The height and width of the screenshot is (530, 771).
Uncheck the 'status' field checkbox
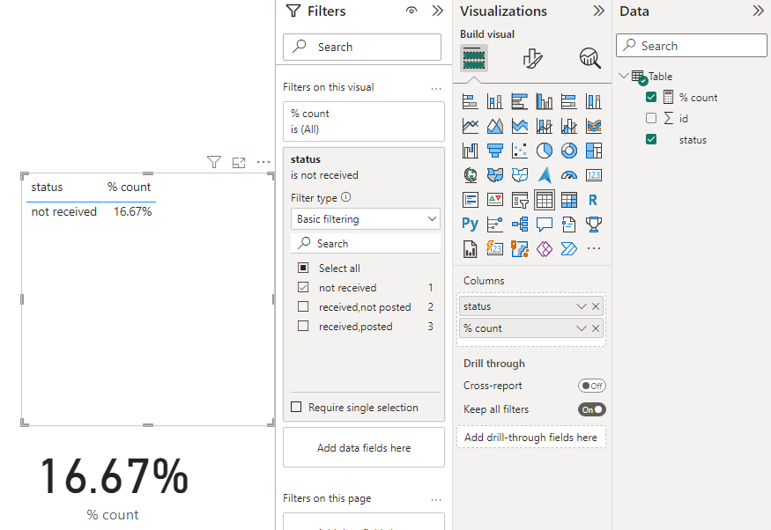[651, 139]
